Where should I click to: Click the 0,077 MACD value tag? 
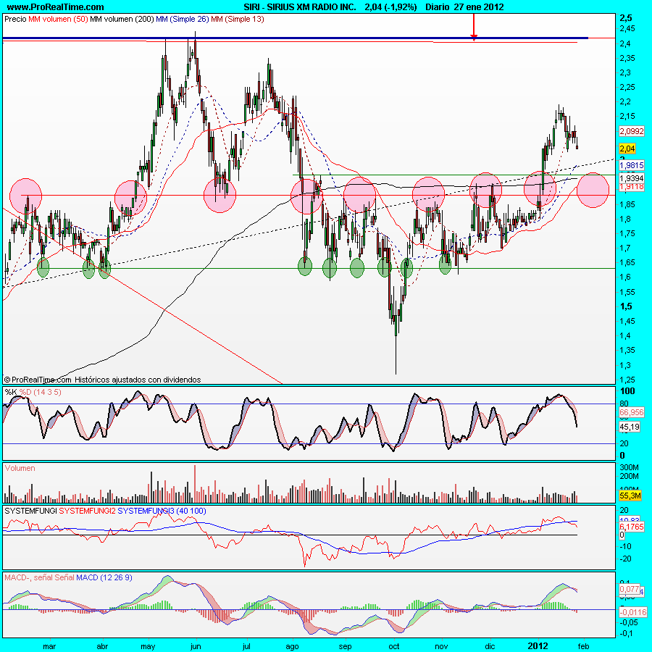[x=629, y=589]
